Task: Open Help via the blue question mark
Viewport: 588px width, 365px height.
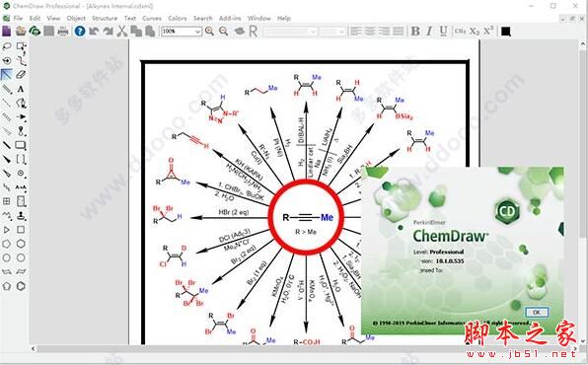Action: [80, 32]
